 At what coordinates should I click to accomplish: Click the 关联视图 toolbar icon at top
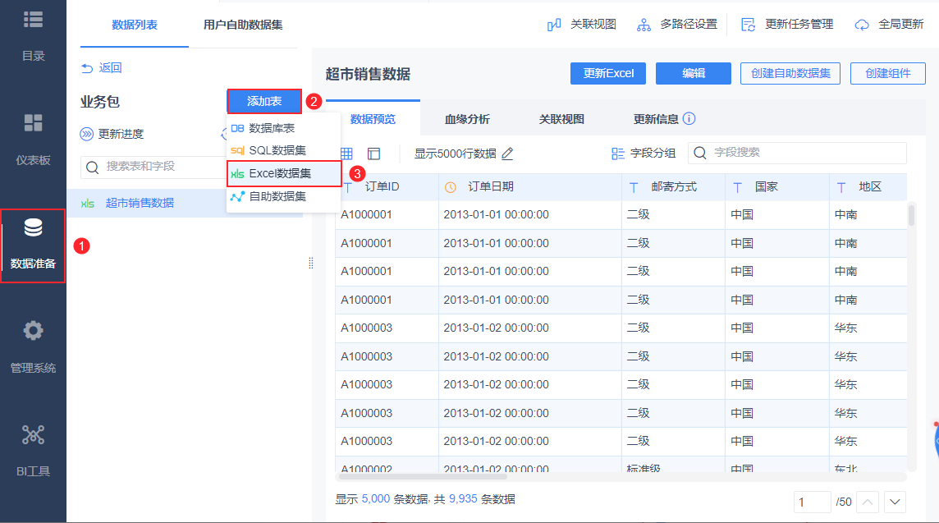(x=554, y=25)
